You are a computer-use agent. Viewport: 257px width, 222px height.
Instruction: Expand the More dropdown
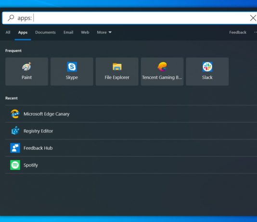[x=104, y=32]
